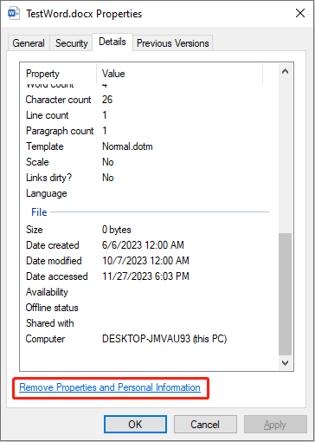Go to the Previous Versions tab
Screen dimensions: 315x442
[173, 43]
